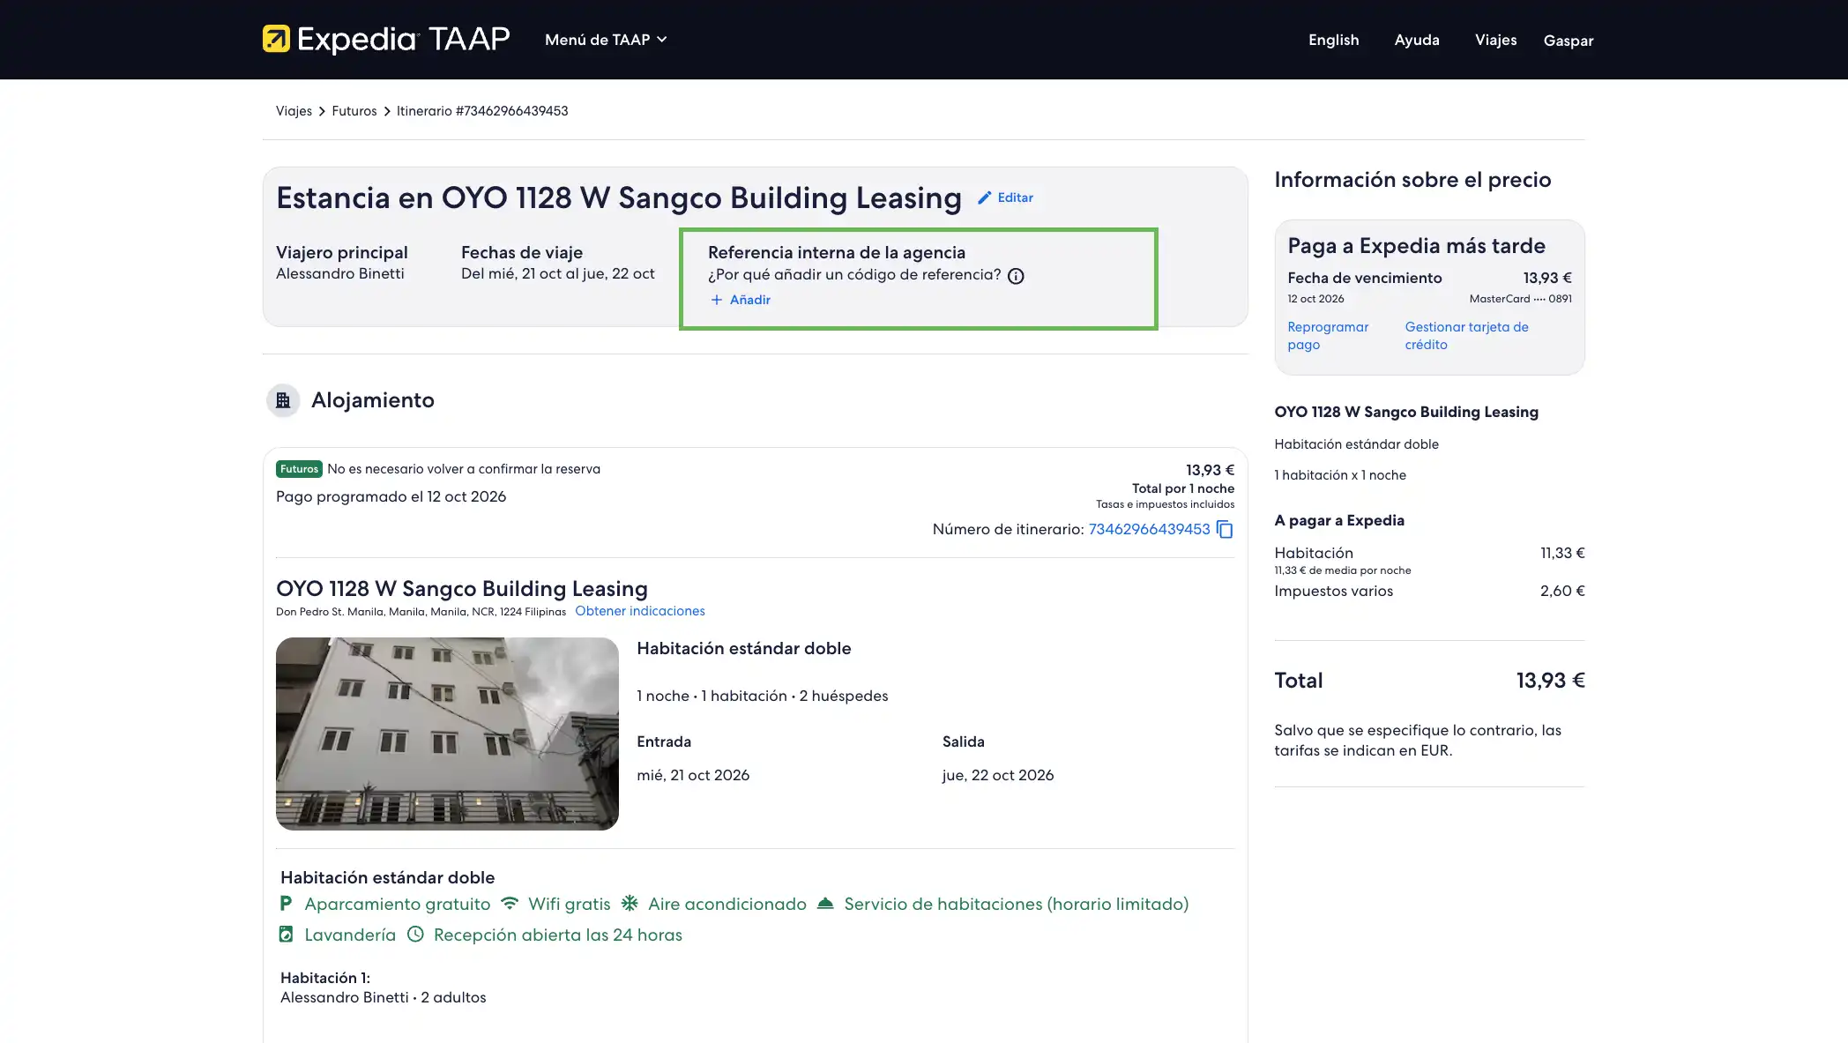
Task: Click Servicio de habitaciones (horario limitado) text
Action: [1017, 904]
